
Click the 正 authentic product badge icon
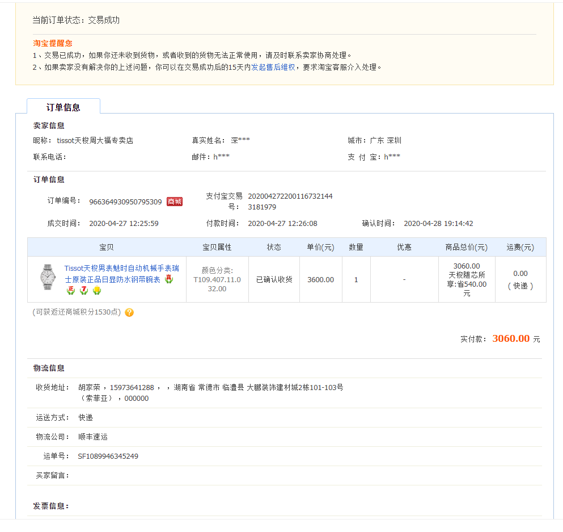tap(71, 290)
